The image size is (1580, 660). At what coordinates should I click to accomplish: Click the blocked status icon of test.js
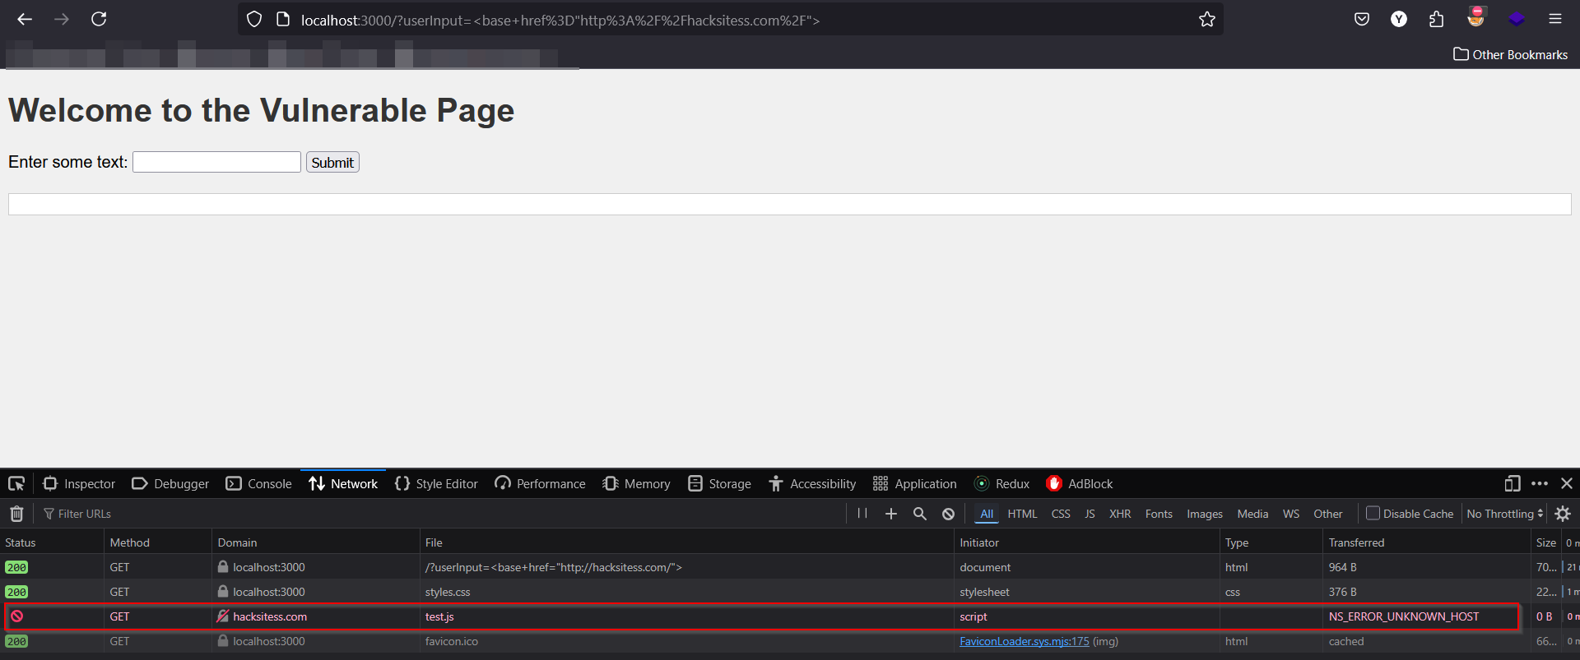click(x=16, y=616)
